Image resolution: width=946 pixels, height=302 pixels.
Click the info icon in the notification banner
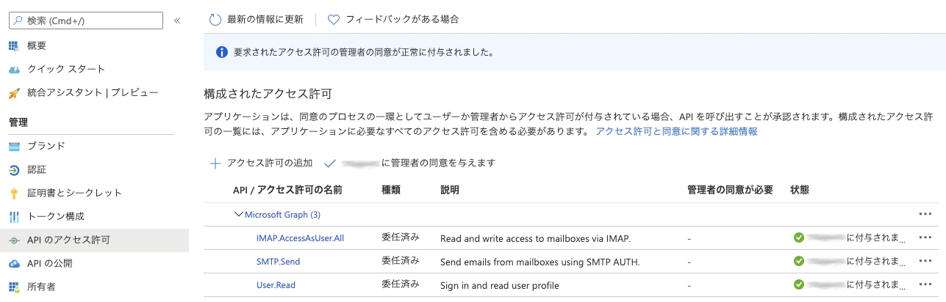click(221, 52)
